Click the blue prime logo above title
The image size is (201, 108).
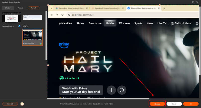(x=64, y=45)
